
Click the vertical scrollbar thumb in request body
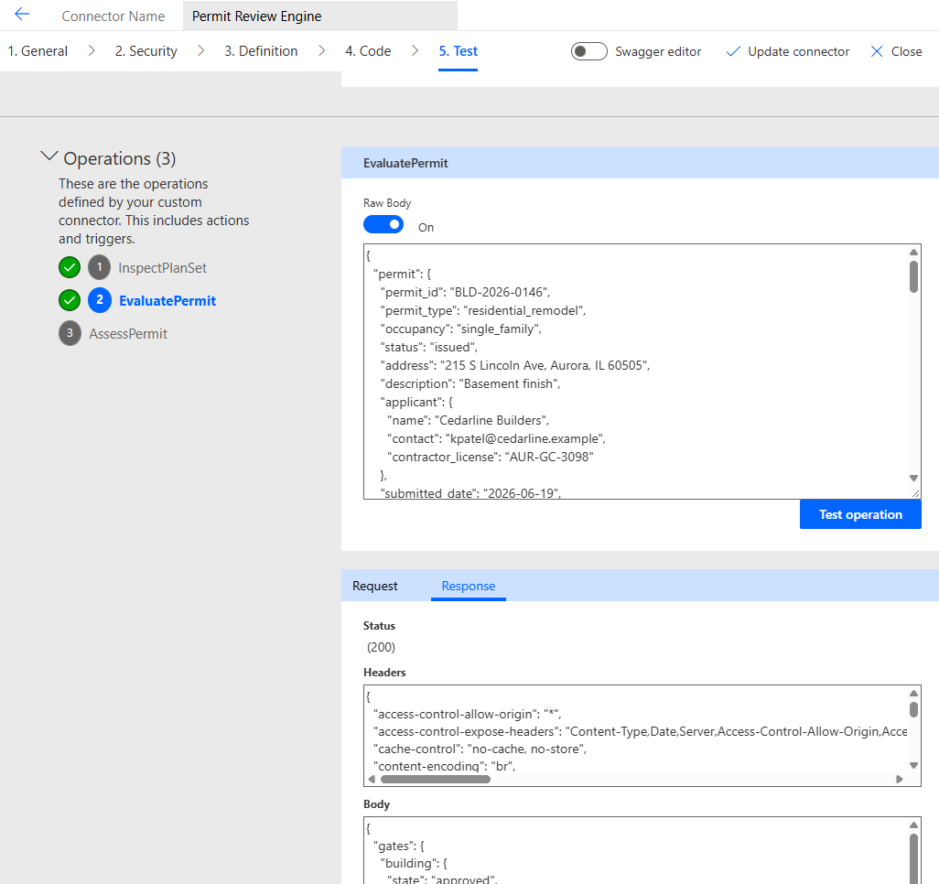coord(913,276)
